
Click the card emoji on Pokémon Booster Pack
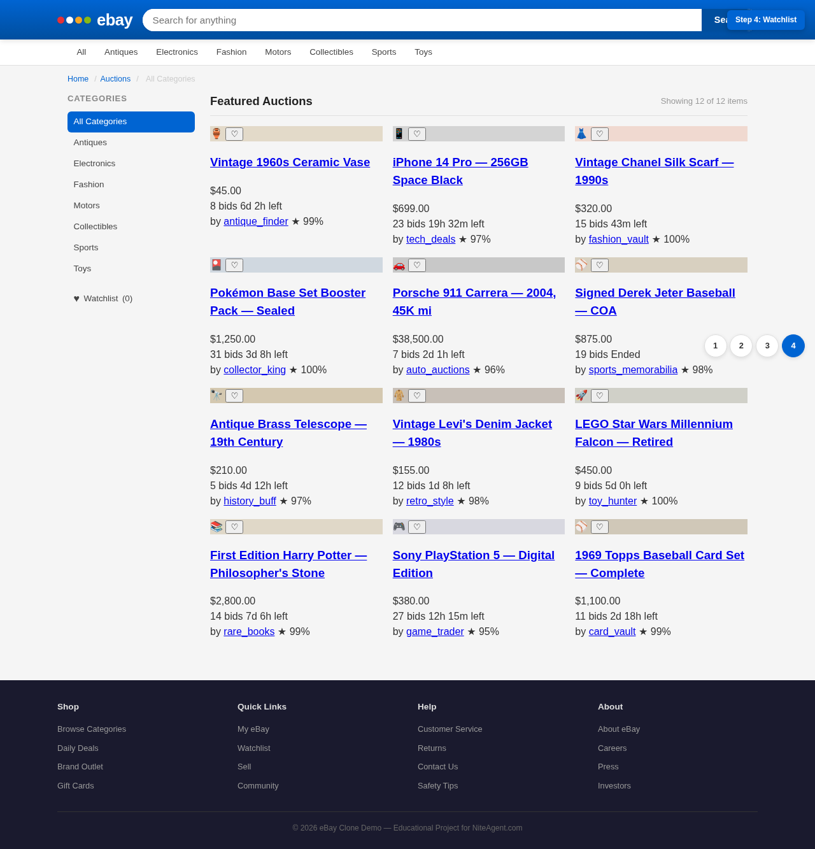coord(216,265)
